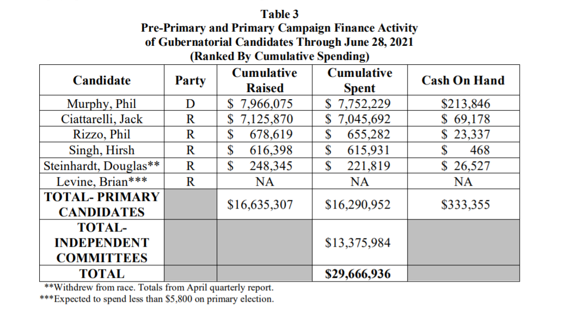Image resolution: width=578 pixels, height=311 pixels.
Task: Click Murphy's cash on hand $213,846
Action: point(463,104)
